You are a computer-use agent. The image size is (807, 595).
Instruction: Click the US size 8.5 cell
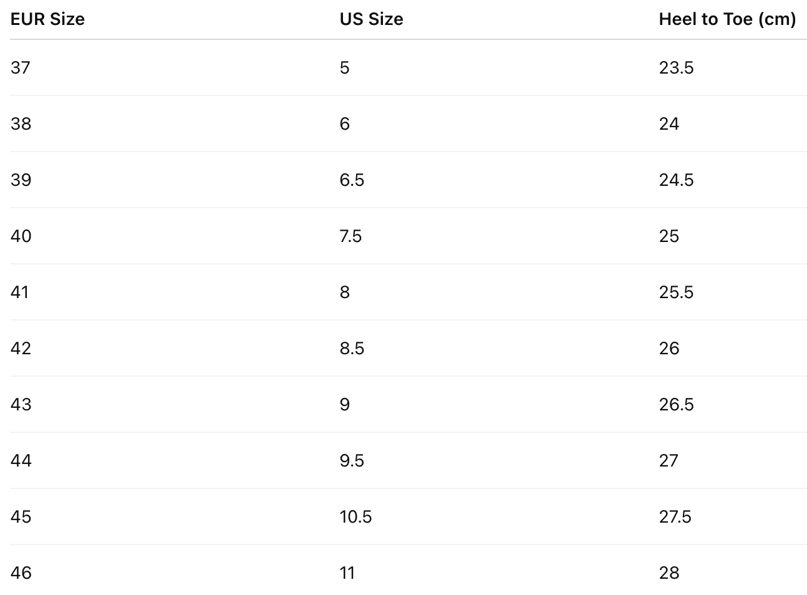(352, 348)
